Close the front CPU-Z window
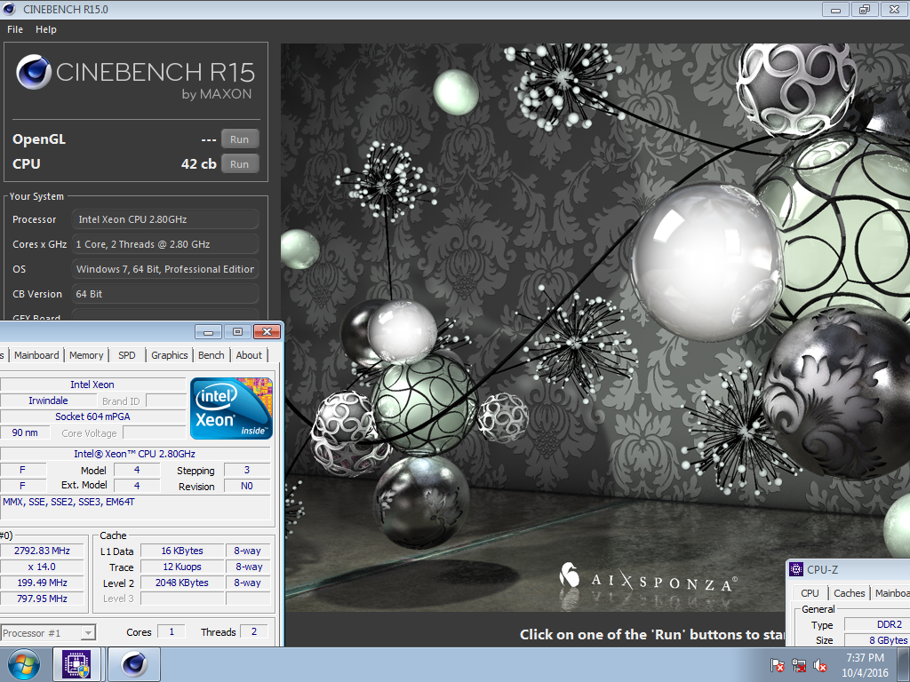The height and width of the screenshot is (682, 910). 267,332
